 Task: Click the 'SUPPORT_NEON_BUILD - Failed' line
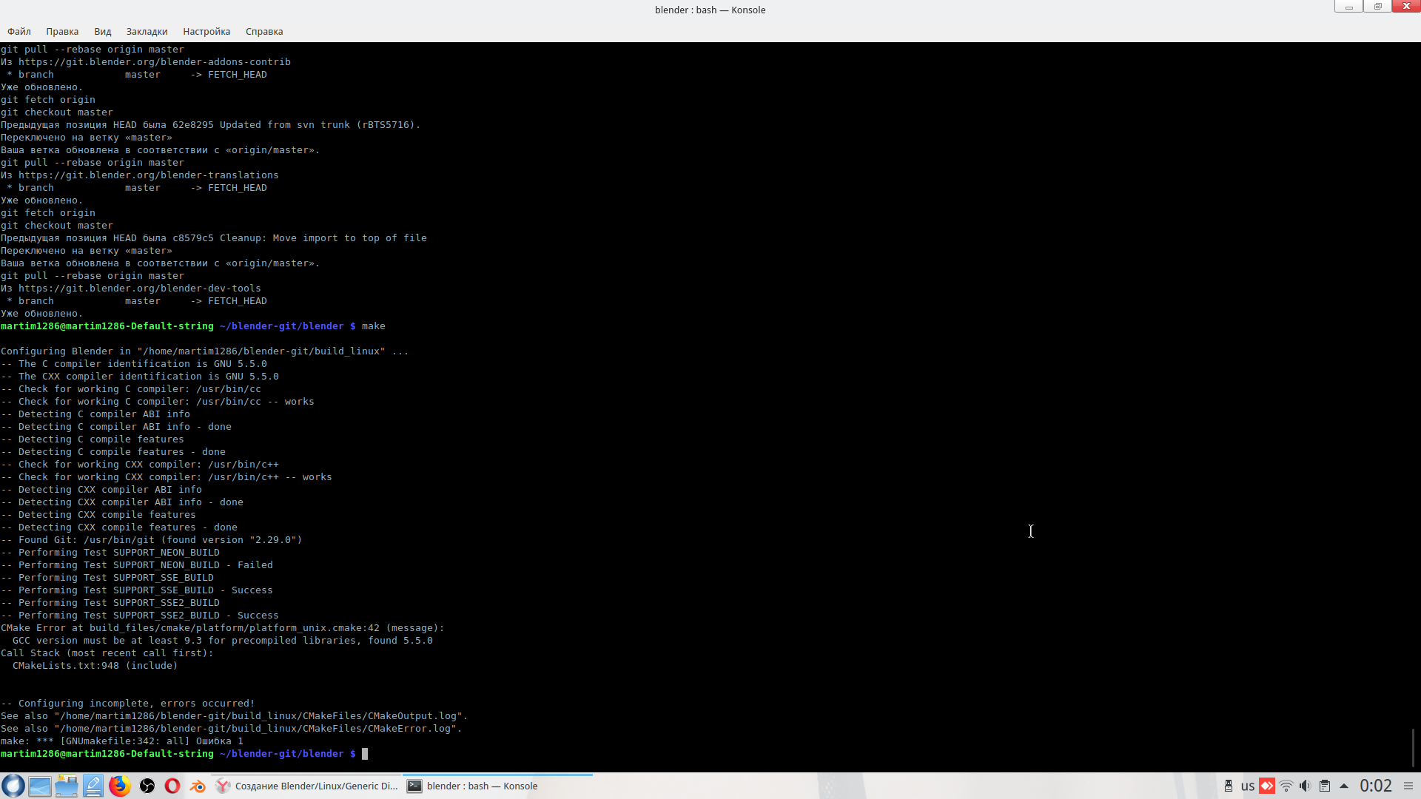(137, 565)
